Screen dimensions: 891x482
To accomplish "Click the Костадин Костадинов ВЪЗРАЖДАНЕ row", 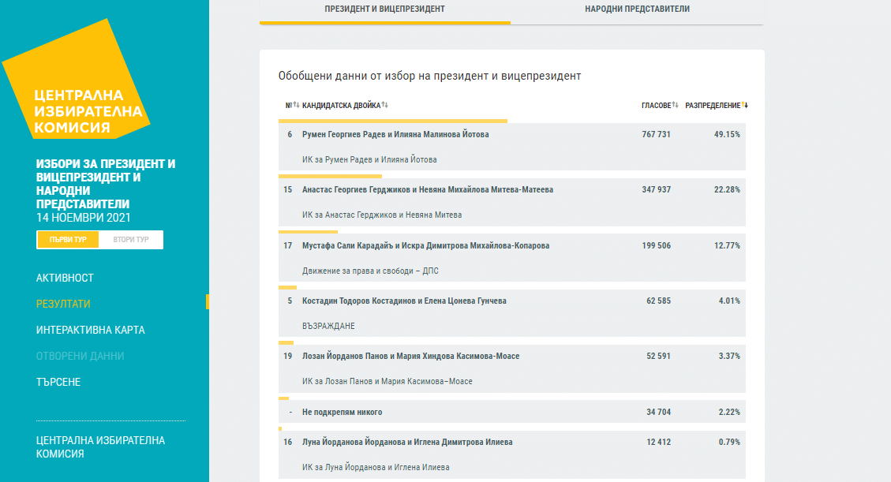I will click(x=511, y=312).
